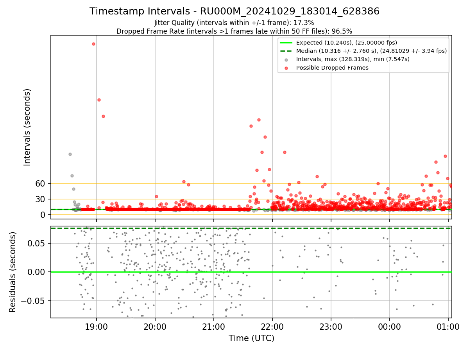Click the Intervals (seconds) axis label
The image size is (469, 352).
click(x=27, y=127)
